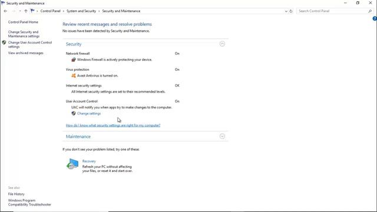Image resolution: width=377 pixels, height=212 pixels.
Task: Open the security settings help link
Action: click(x=113, y=125)
